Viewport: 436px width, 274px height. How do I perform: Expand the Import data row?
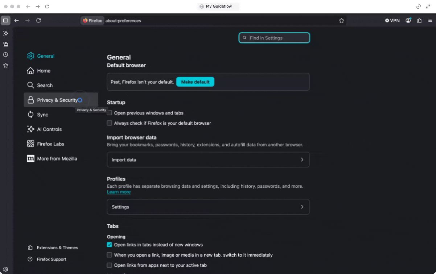tap(208, 160)
